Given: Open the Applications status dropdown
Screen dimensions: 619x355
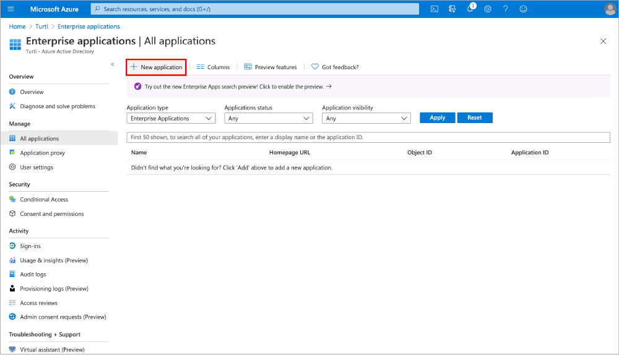Looking at the screenshot, I should 269,118.
